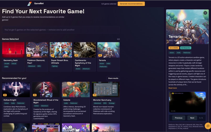Click the Games Selected heading
Viewport: 211px width, 132px height.
[x=10, y=39]
